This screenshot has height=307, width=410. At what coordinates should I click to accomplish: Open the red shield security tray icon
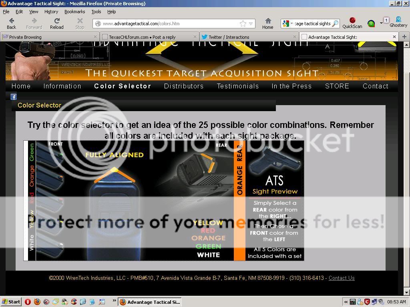coord(367,302)
